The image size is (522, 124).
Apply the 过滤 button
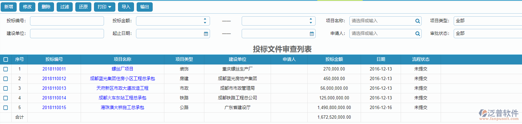click(x=65, y=7)
